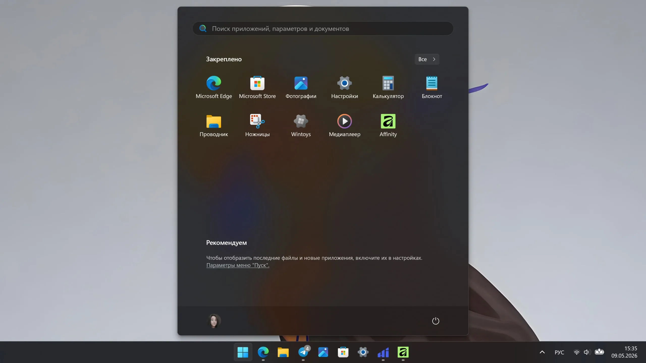The image size is (646, 363).
Task: Open Affinity from the taskbar
Action: tap(403, 352)
